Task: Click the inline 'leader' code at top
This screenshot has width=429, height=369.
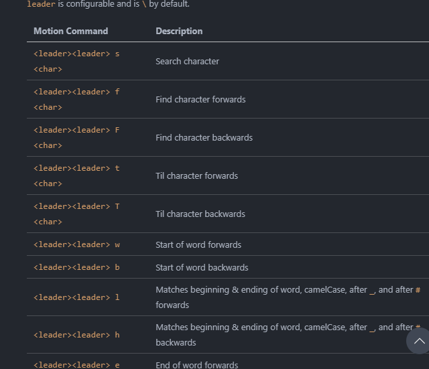Action: (x=41, y=4)
